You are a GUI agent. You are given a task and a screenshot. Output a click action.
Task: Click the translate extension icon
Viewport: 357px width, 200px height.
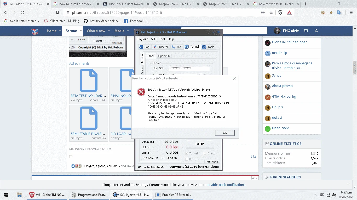(339, 12)
